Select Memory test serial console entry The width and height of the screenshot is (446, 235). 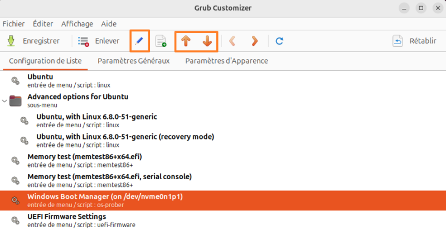click(223, 181)
